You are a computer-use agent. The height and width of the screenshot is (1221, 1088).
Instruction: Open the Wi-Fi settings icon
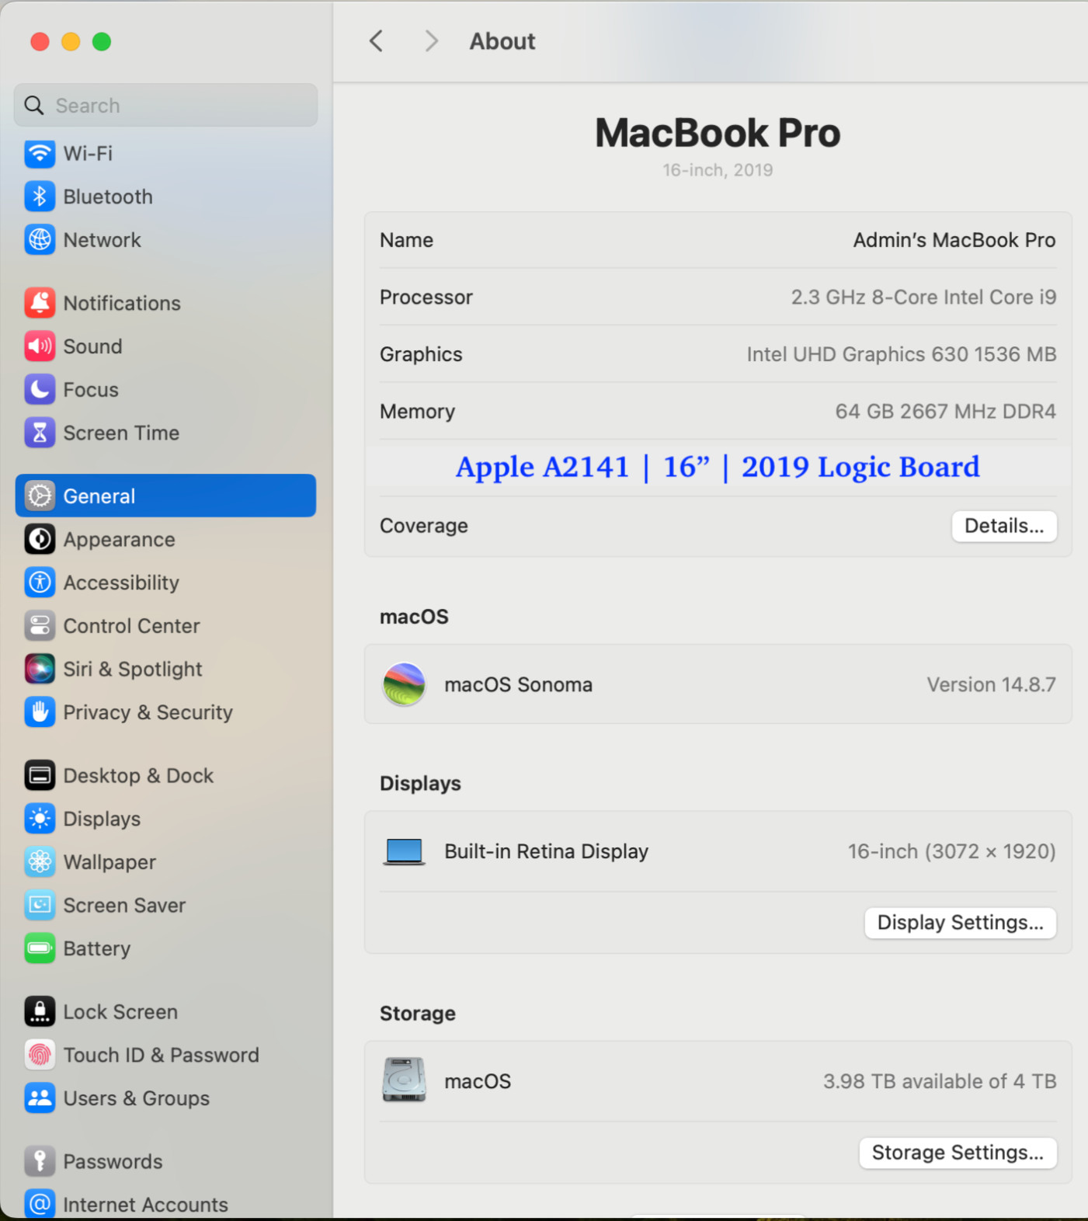tap(40, 153)
